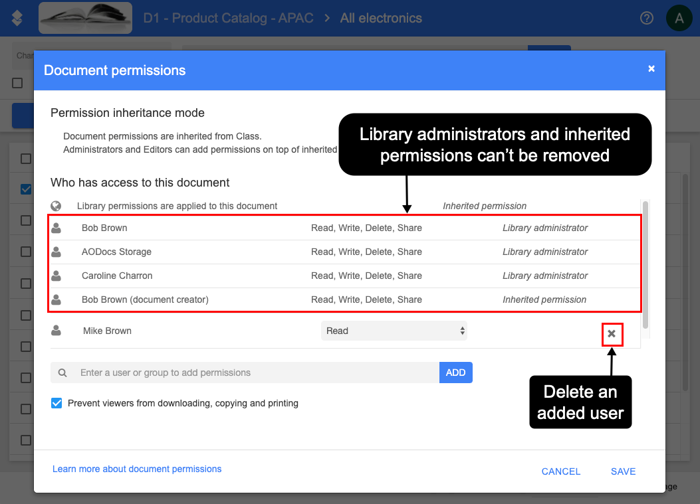This screenshot has width=700, height=504.
Task: Click the globe icon beside library permissions row
Action: [57, 206]
